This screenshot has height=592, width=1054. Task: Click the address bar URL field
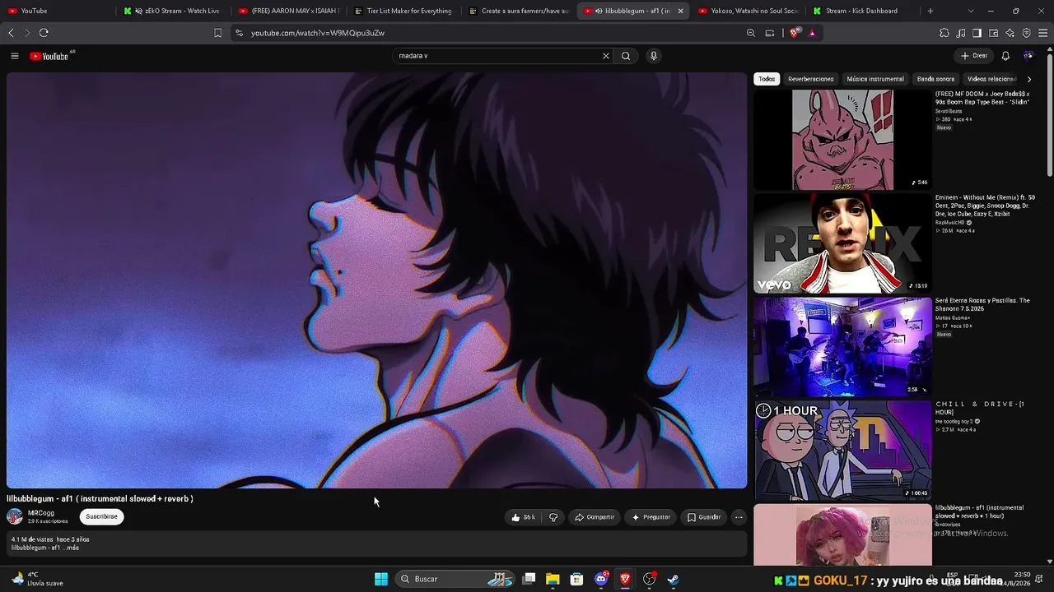(486, 33)
